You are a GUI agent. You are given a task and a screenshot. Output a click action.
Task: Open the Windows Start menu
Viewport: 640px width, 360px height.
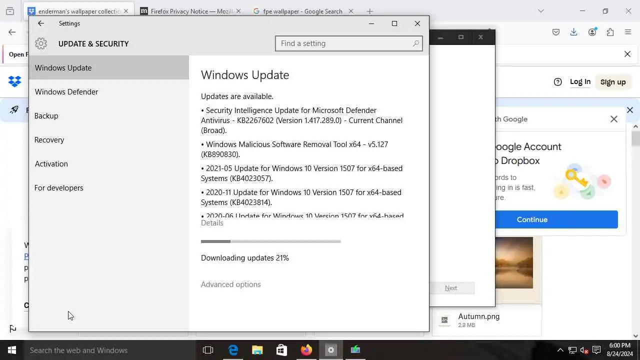[x=12, y=350]
